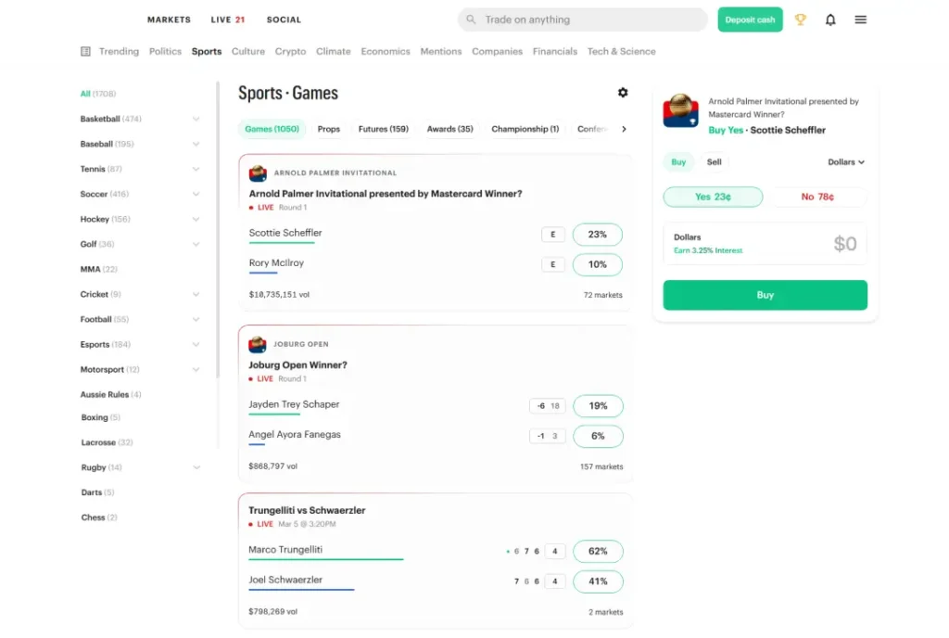Click Marco Trungelliti 62% button
This screenshot has height=638, width=949.
pyautogui.click(x=598, y=552)
